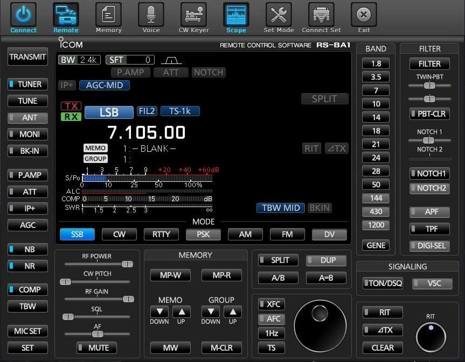Select the 14 MHz band
Screen dimensions: 465x362
coord(376,117)
